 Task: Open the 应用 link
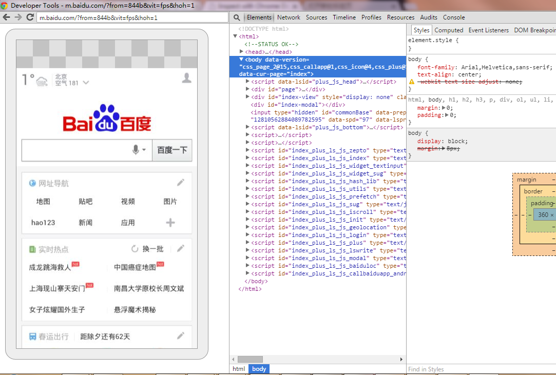tap(128, 223)
